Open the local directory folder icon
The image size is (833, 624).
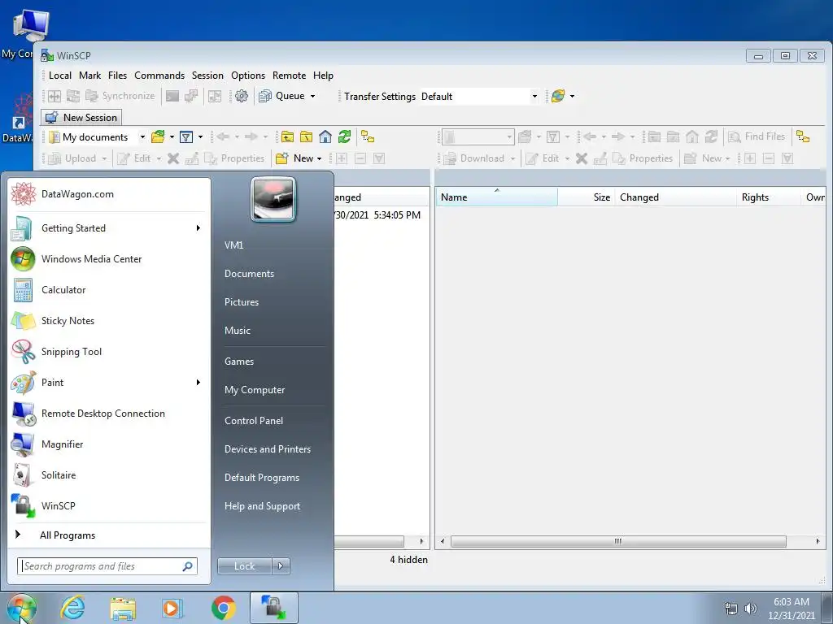click(158, 136)
